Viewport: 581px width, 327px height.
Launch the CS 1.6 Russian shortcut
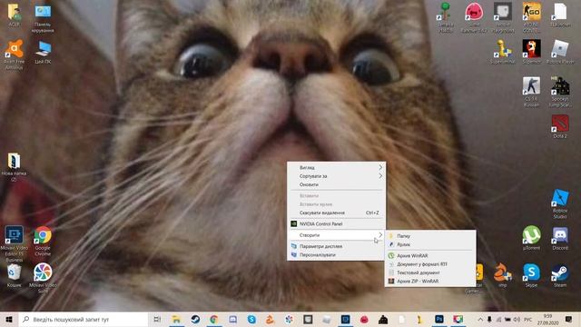tap(531, 91)
